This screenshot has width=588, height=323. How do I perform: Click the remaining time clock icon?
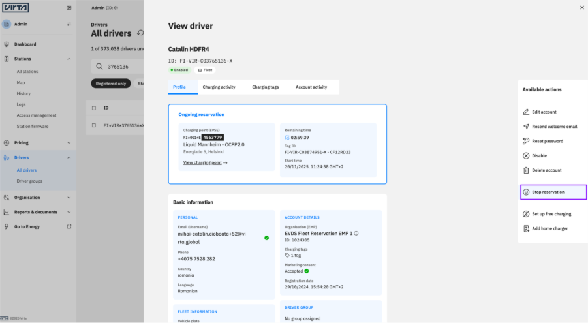[x=287, y=138]
